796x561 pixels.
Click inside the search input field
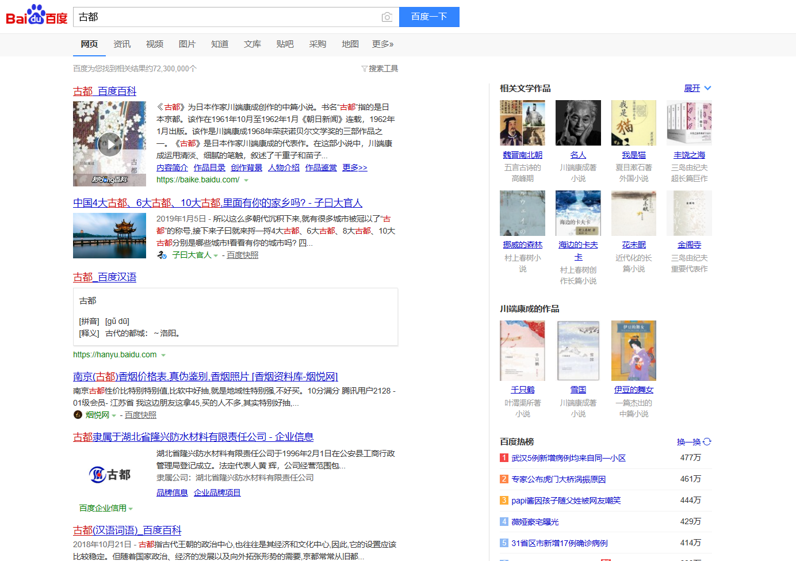pos(227,17)
